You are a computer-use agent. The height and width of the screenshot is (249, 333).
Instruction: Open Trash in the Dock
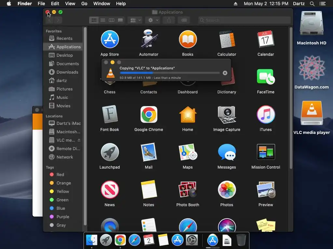pyautogui.click(x=241, y=240)
